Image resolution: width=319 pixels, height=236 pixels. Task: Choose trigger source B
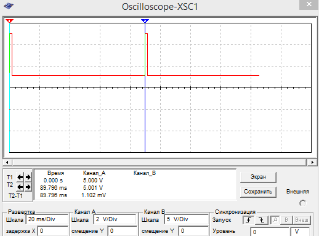click(286, 220)
